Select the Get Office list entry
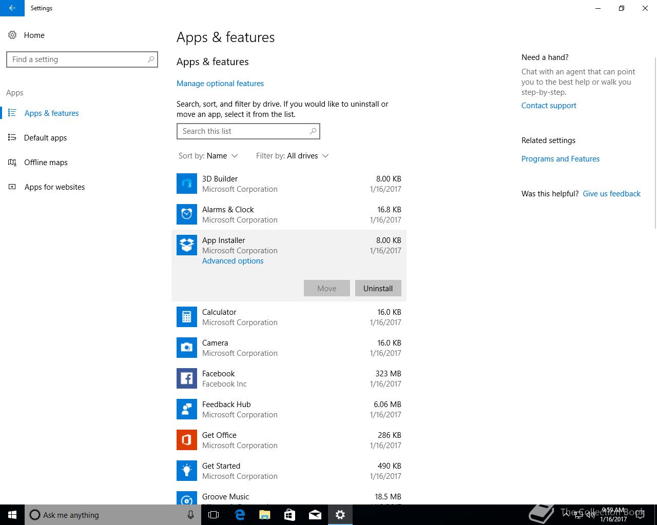Viewport: 657px width, 525px height. coord(289,440)
